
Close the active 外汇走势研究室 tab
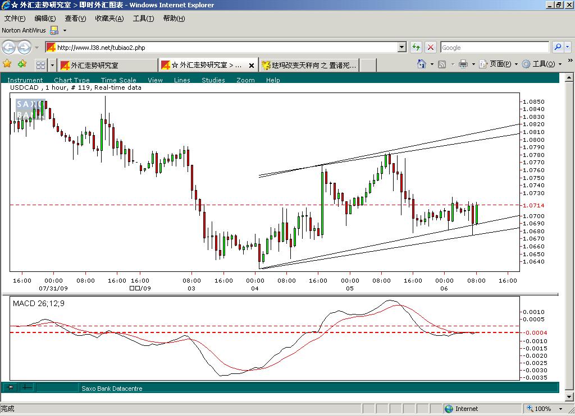point(252,66)
